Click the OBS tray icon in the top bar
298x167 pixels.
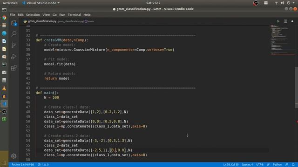pyautogui.click(x=256, y=3)
